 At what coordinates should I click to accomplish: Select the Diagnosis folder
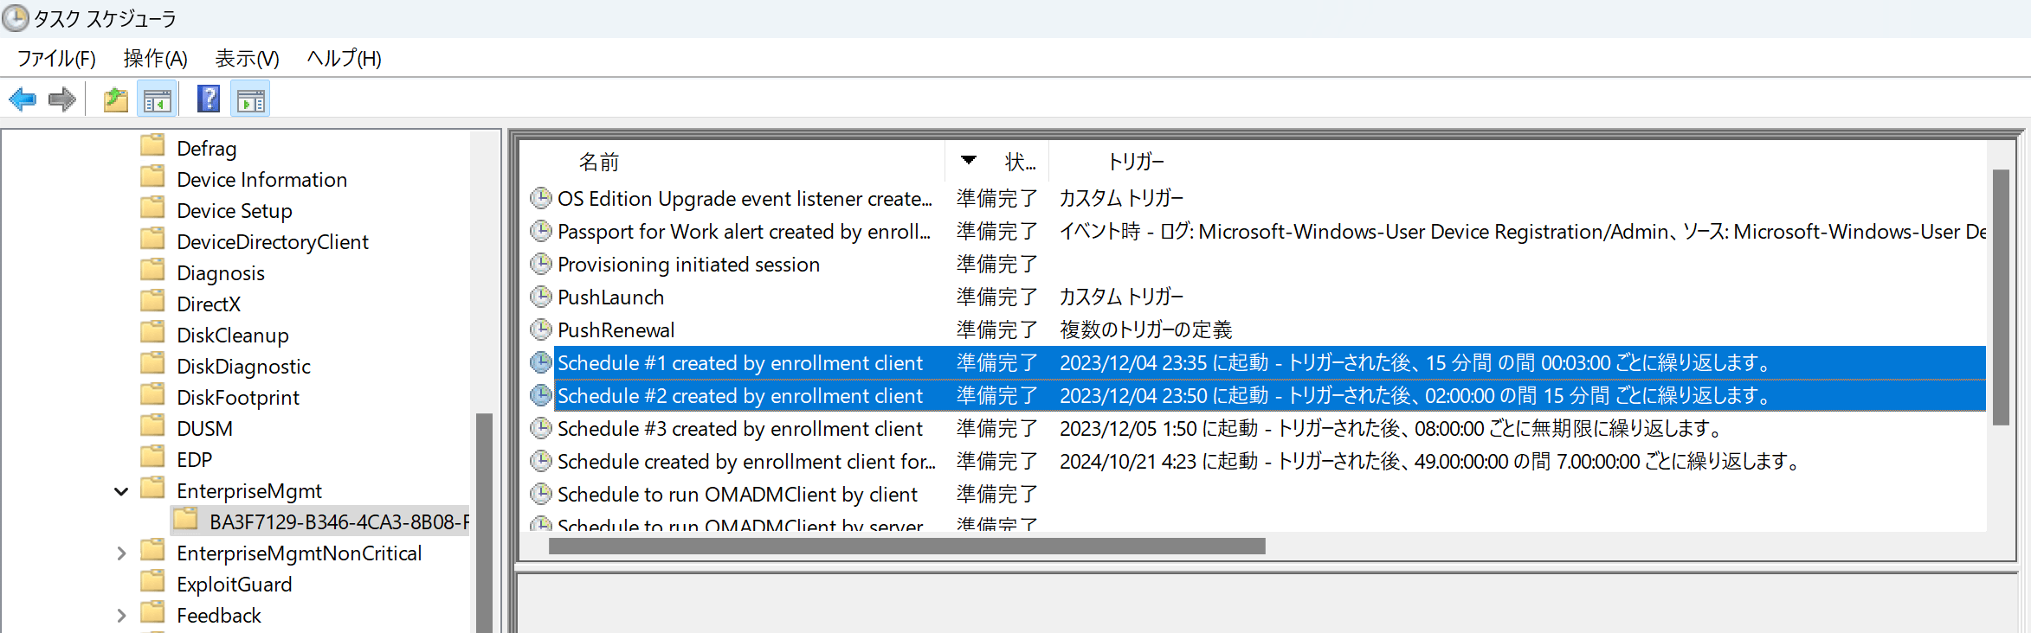[221, 273]
